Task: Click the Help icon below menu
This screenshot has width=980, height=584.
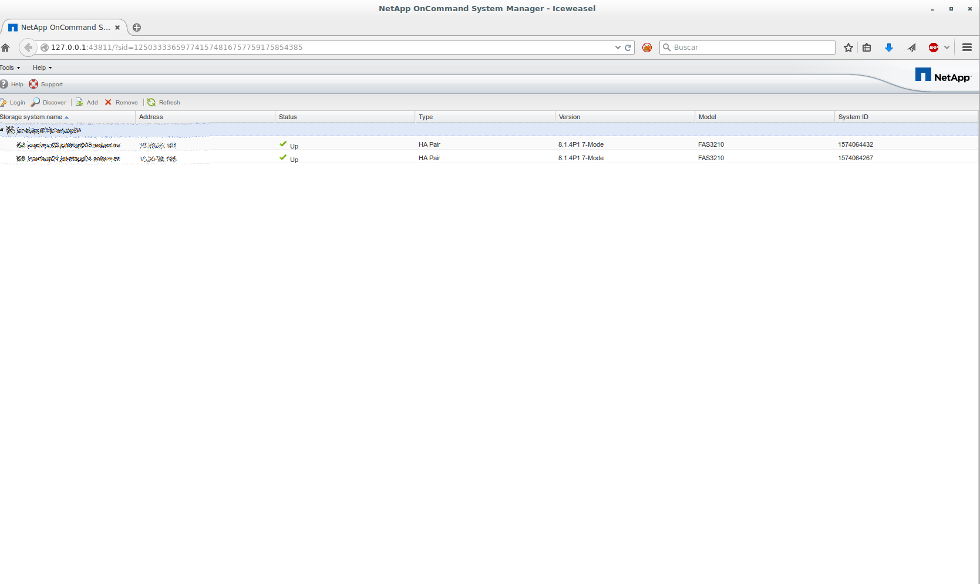Action: (4, 84)
